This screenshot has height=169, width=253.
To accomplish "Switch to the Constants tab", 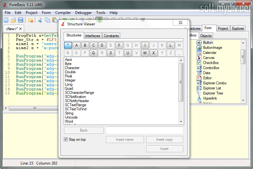I will point(111,36).
